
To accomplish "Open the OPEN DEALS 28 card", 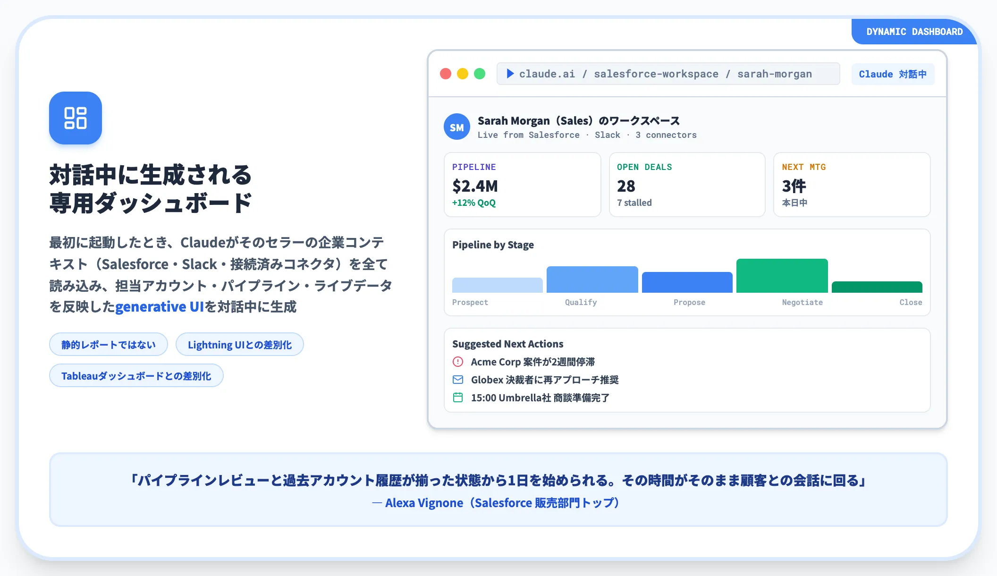I will (x=687, y=185).
